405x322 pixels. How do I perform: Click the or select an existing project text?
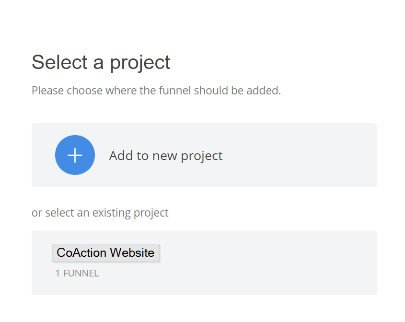[x=100, y=213]
